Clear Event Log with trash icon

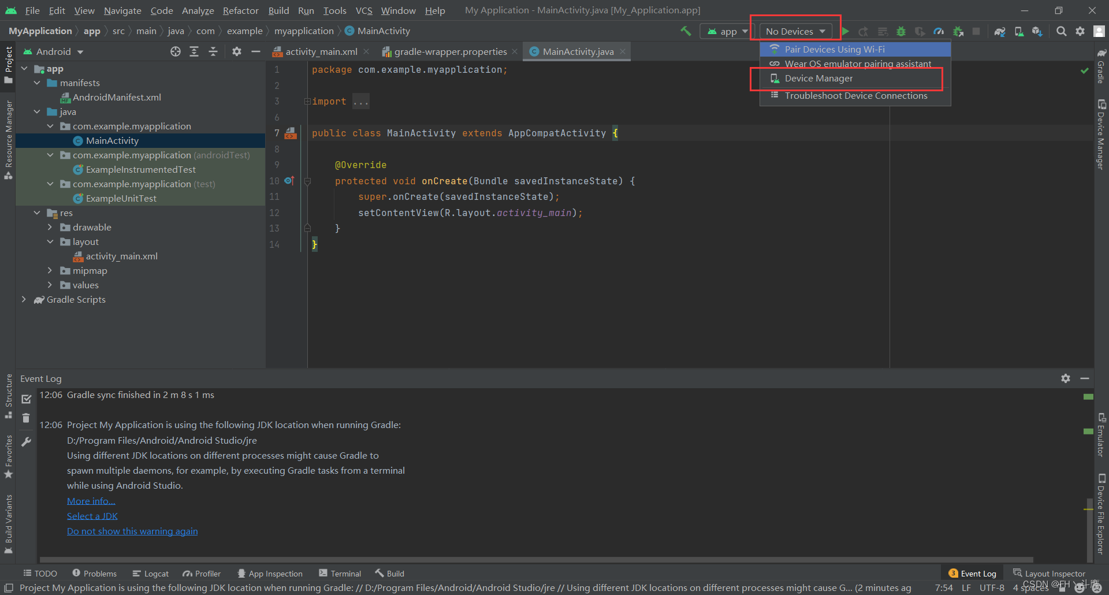26,418
